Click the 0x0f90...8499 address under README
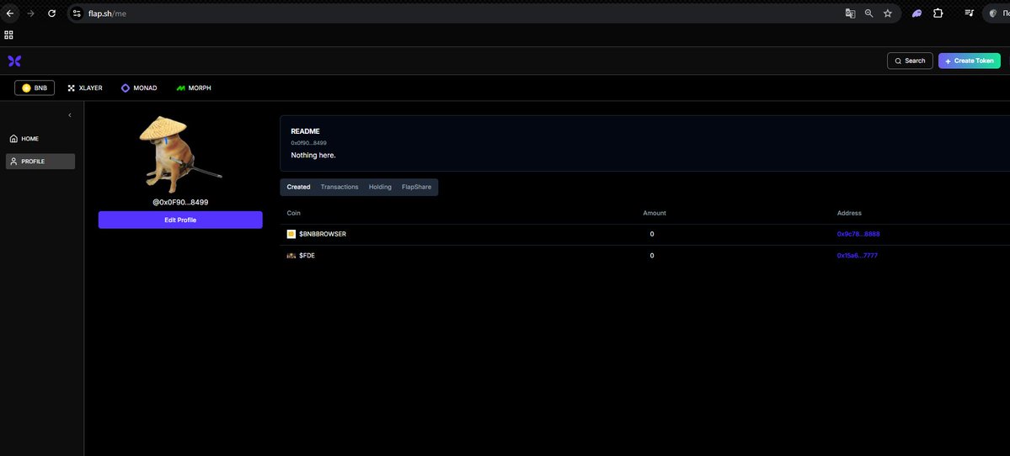This screenshot has width=1010, height=456. 308,143
